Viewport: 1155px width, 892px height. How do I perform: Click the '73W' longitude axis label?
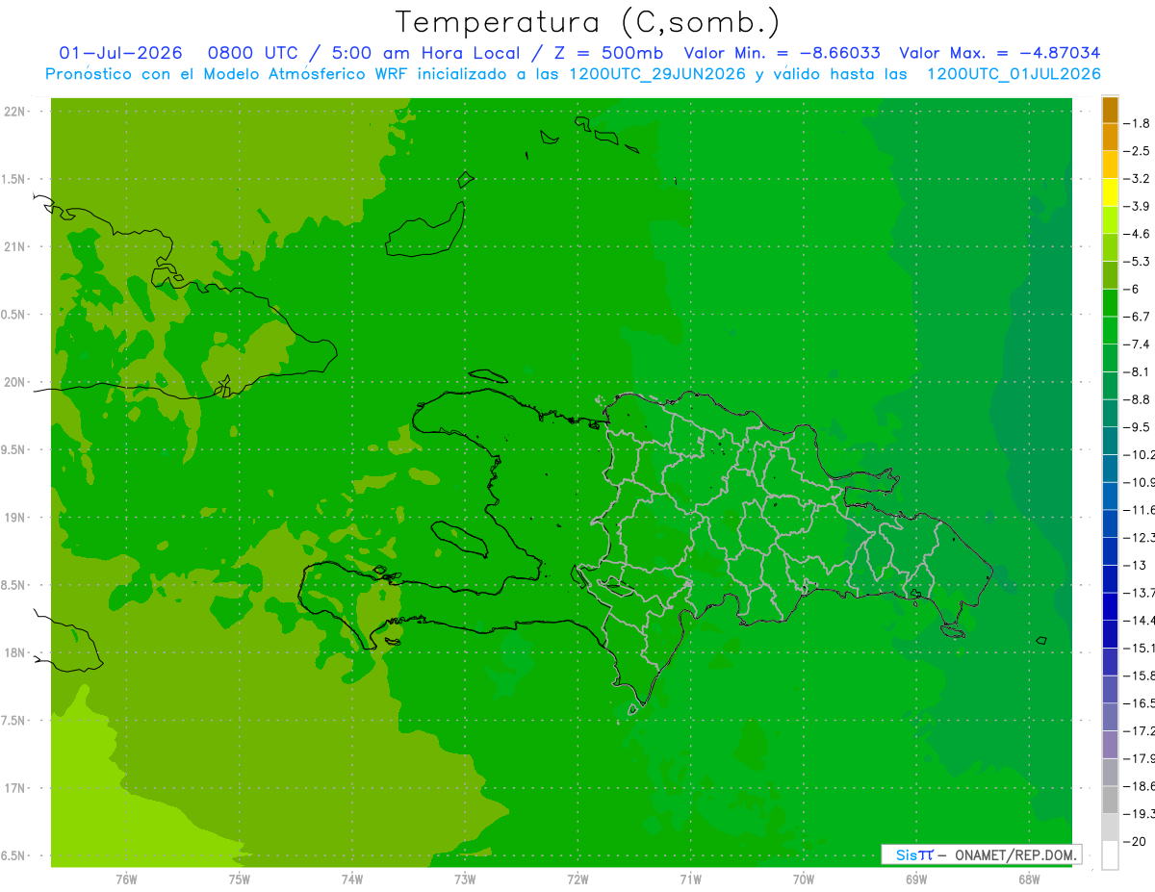[x=465, y=879]
